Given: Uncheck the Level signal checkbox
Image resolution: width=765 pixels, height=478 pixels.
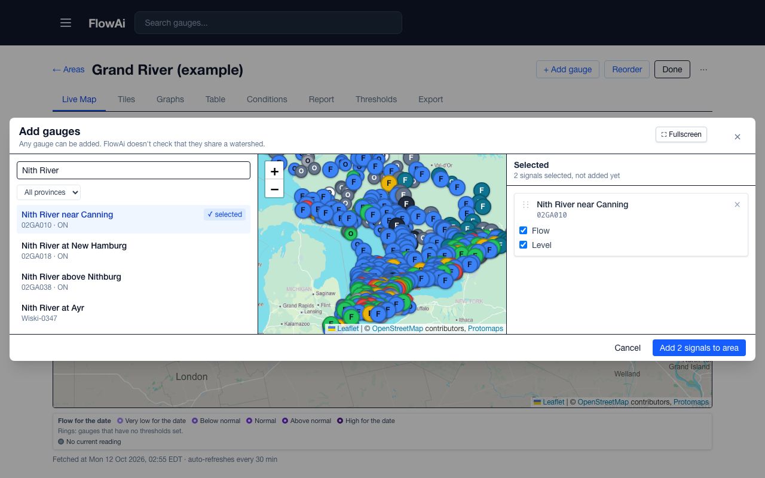Looking at the screenshot, I should (x=524, y=245).
